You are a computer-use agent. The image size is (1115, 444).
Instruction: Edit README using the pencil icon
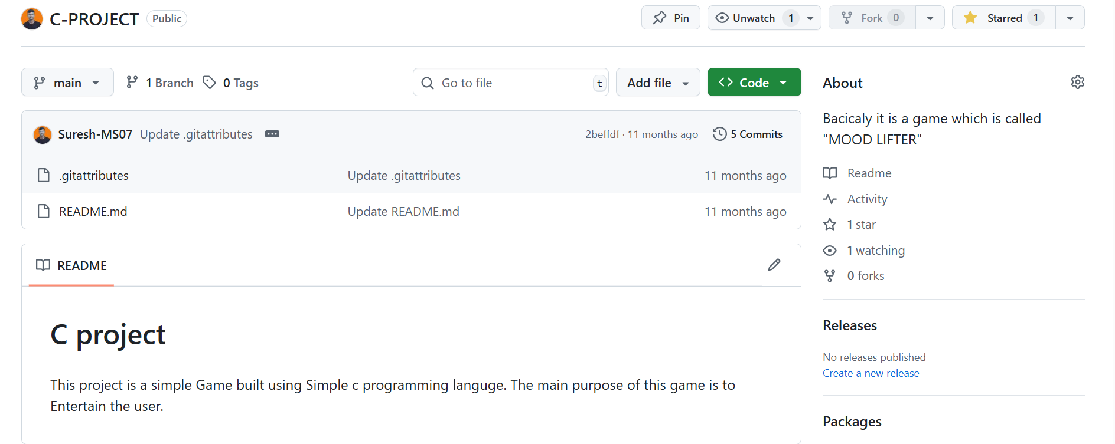774,265
